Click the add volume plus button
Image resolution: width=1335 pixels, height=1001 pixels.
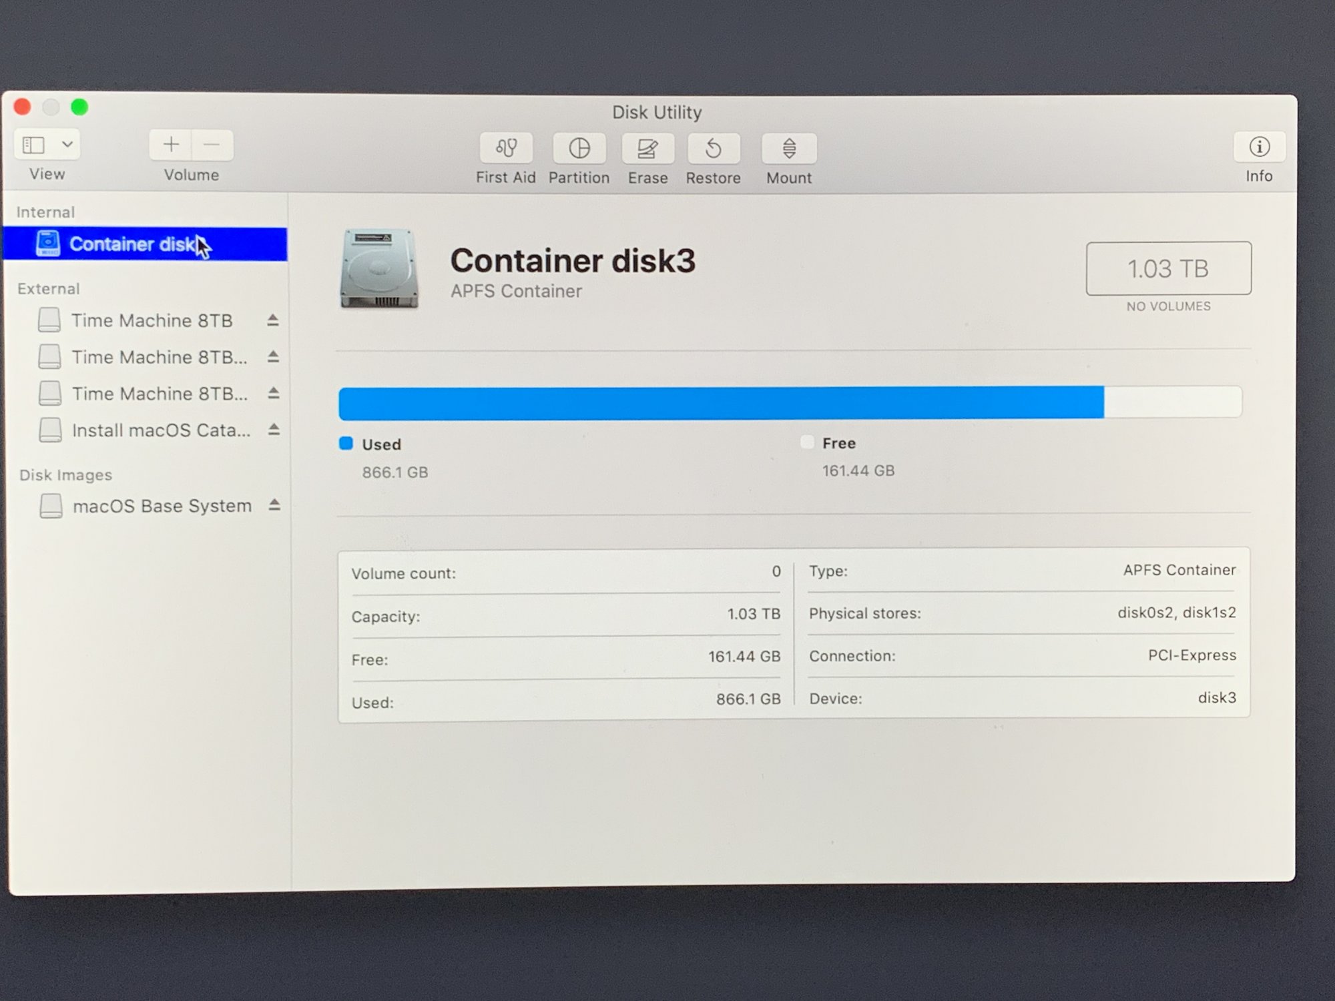point(171,145)
